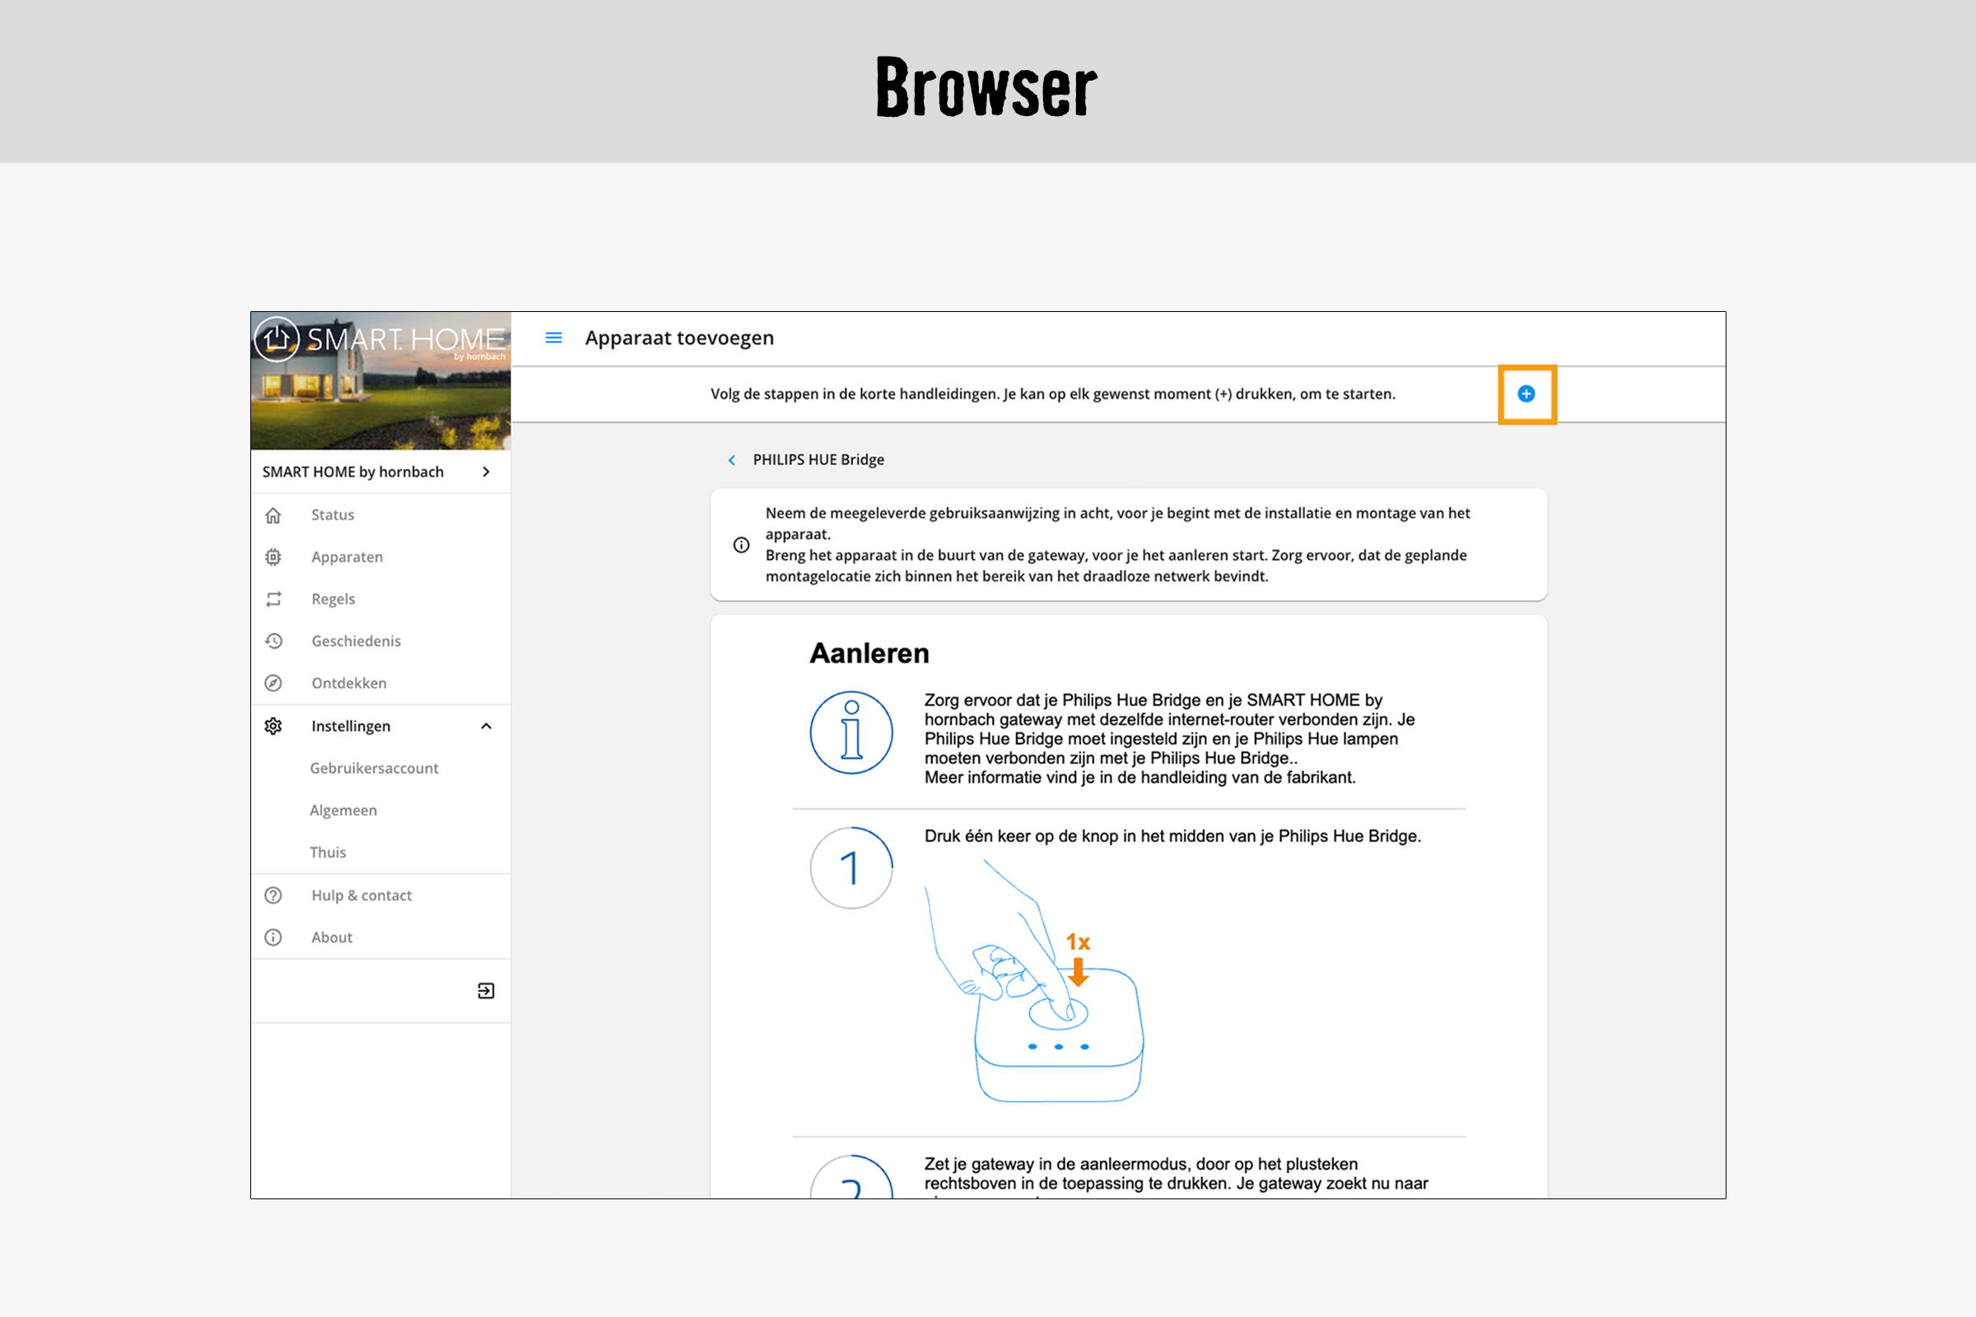
Task: Click the Apparaat toevoegen page title
Action: pos(678,337)
